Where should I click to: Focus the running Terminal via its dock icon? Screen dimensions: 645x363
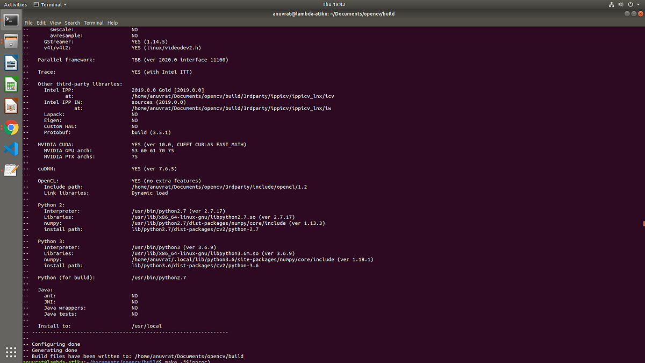(11, 20)
